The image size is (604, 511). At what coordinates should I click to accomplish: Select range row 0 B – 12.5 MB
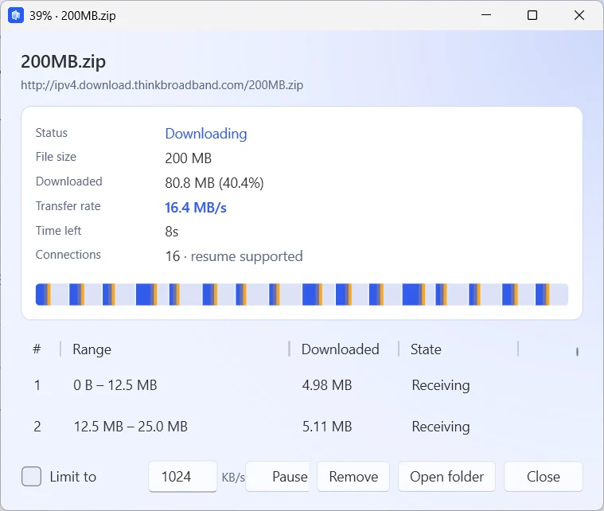[302, 385]
